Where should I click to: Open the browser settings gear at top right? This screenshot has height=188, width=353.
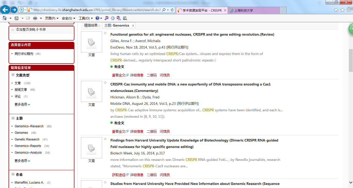point(349,10)
